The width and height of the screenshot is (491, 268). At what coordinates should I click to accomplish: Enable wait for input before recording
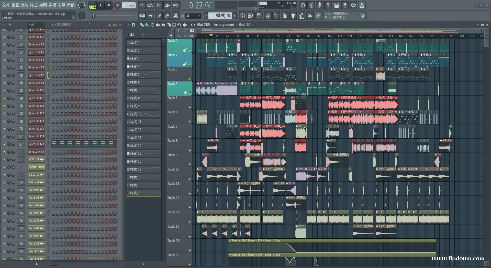coord(150,5)
